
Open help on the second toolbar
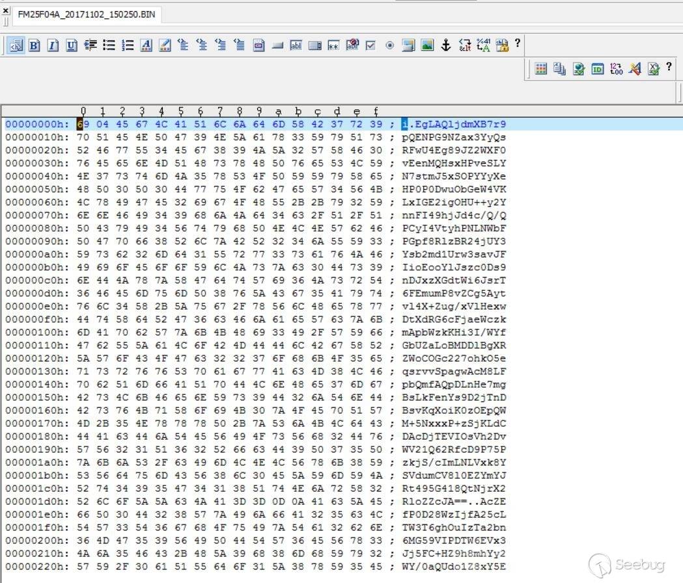(669, 66)
